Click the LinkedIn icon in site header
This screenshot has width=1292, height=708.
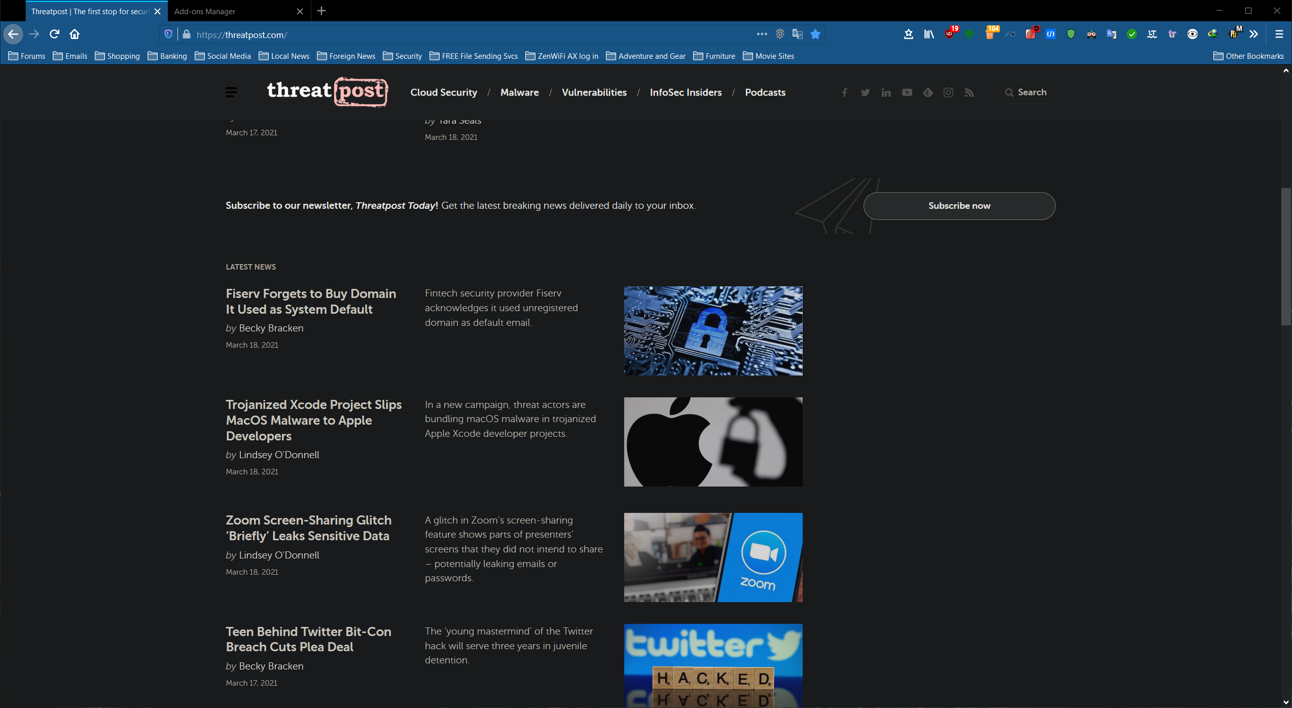(886, 93)
